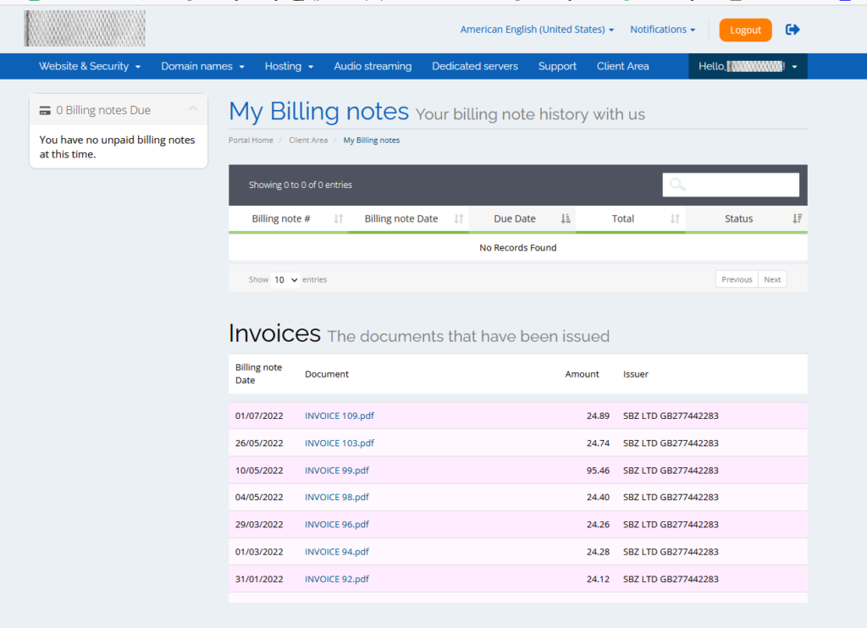Image resolution: width=867 pixels, height=628 pixels.
Task: Click the Next pagination button
Action: [771, 278]
